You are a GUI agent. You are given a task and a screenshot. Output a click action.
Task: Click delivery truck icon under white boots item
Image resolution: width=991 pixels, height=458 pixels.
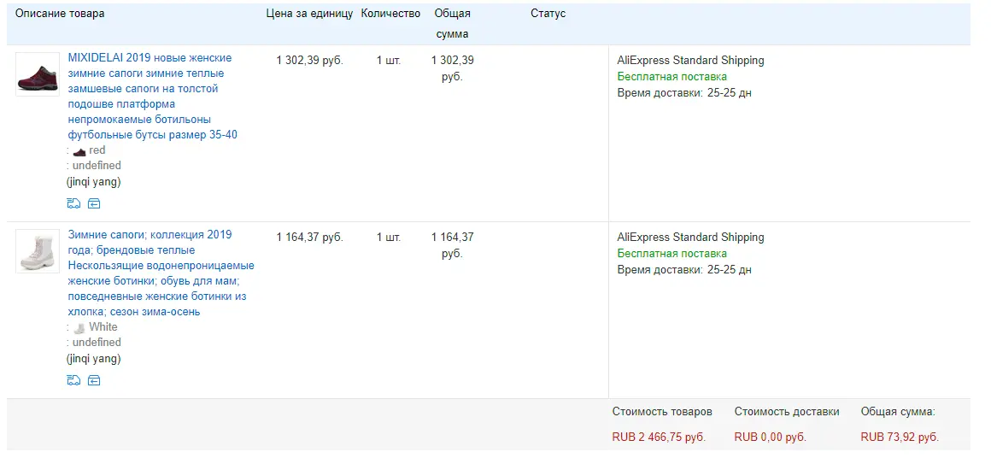(x=73, y=380)
